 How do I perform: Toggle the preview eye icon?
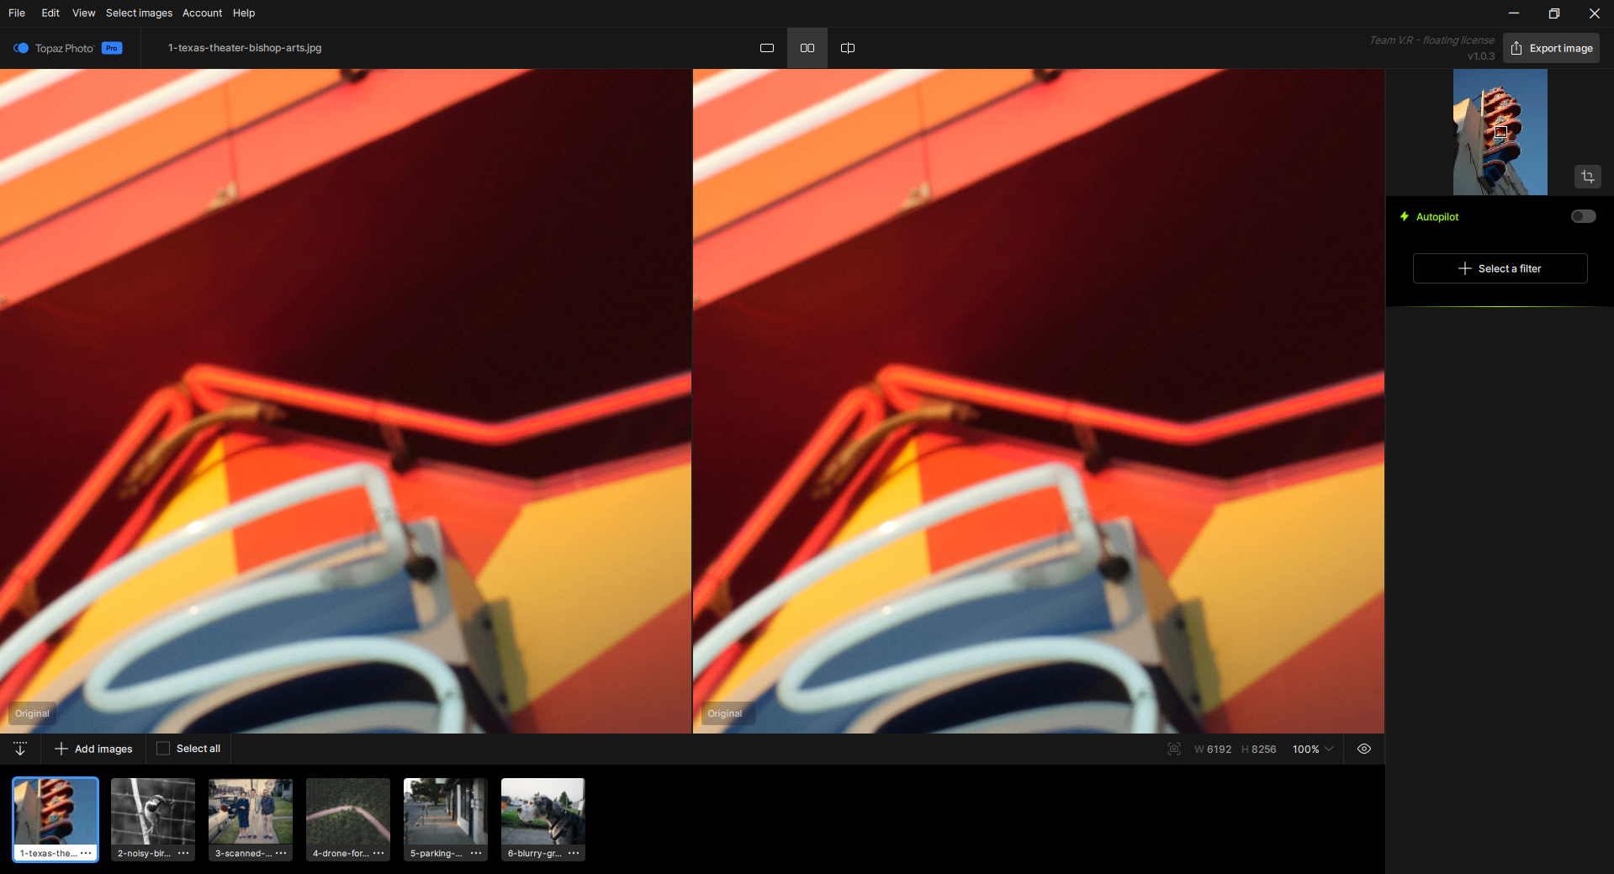pyautogui.click(x=1363, y=749)
